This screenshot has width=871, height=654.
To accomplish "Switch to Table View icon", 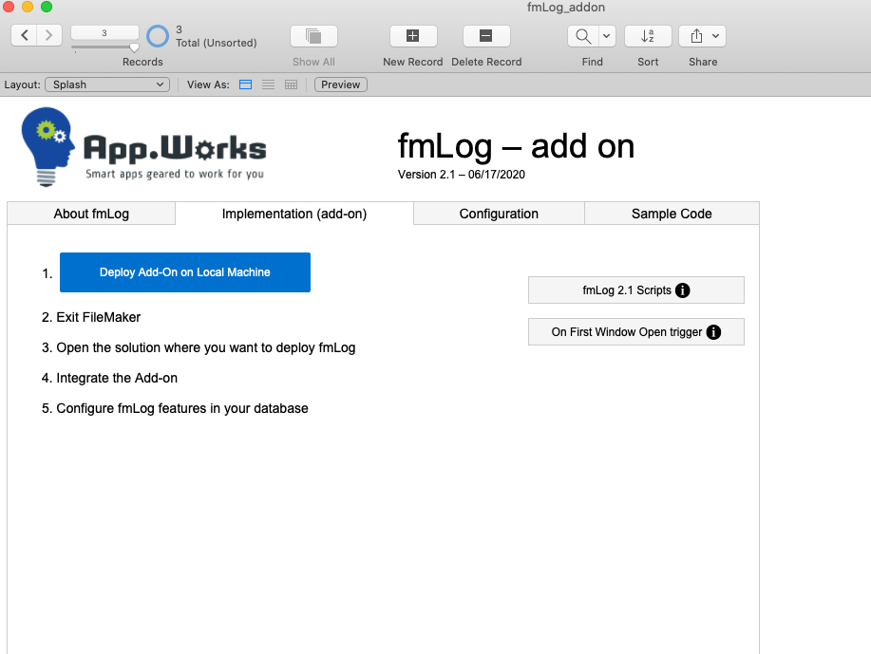I will 291,84.
